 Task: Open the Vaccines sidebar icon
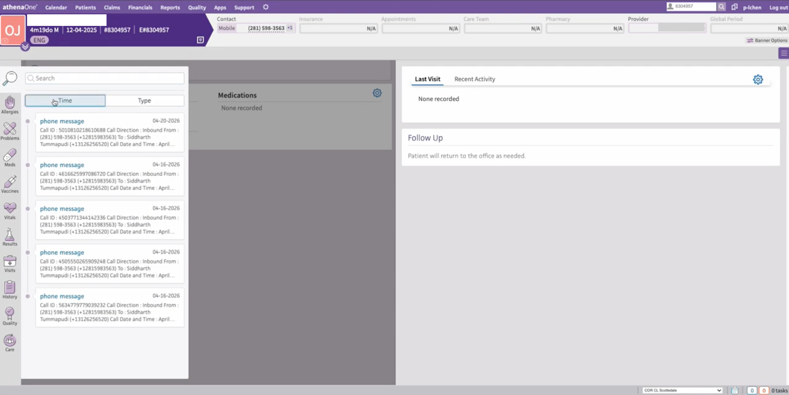pos(10,184)
